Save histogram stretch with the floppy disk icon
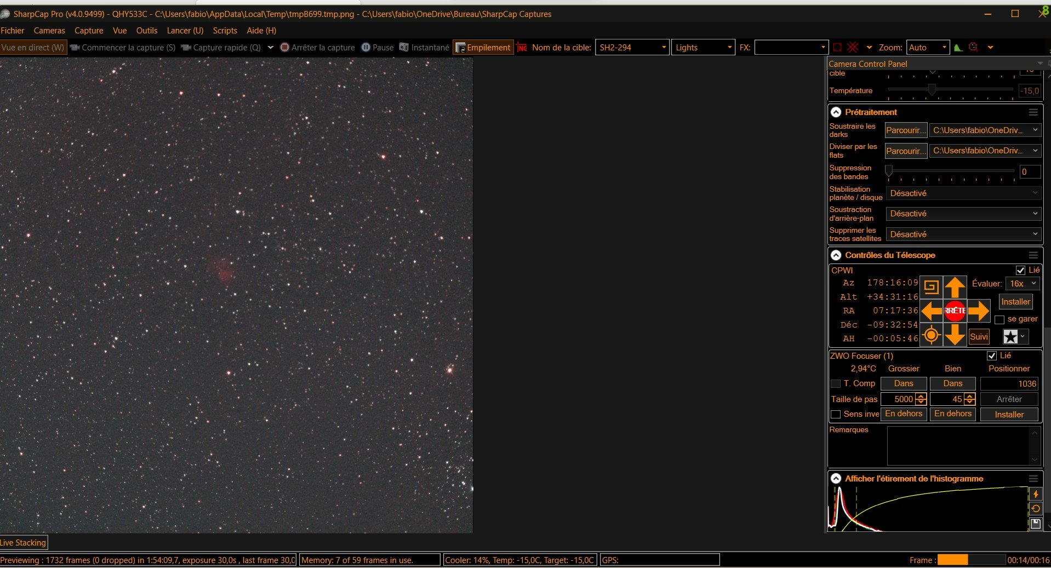The width and height of the screenshot is (1051, 568). click(x=1035, y=524)
